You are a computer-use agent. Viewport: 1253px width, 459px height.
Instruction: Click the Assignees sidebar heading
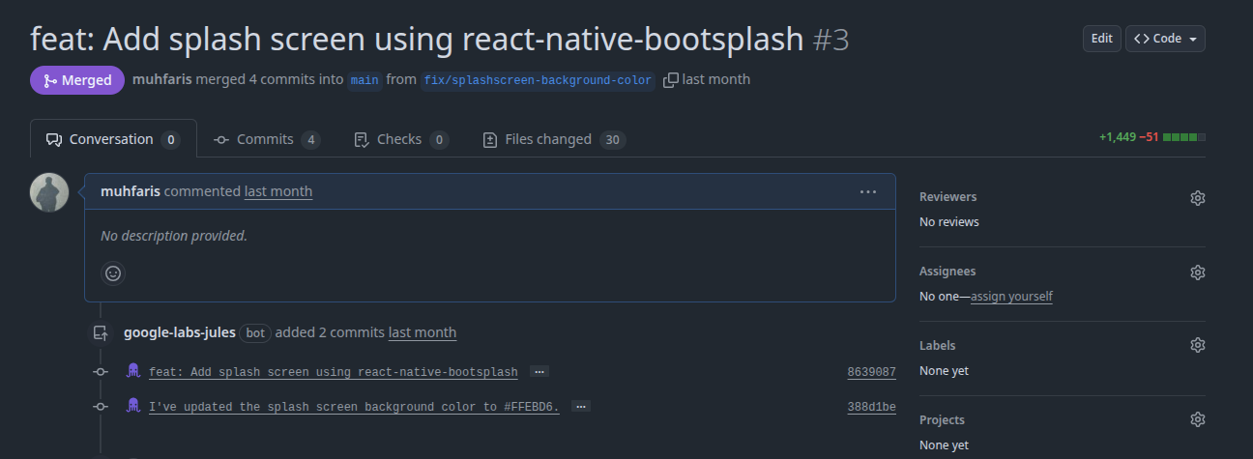[x=947, y=272]
